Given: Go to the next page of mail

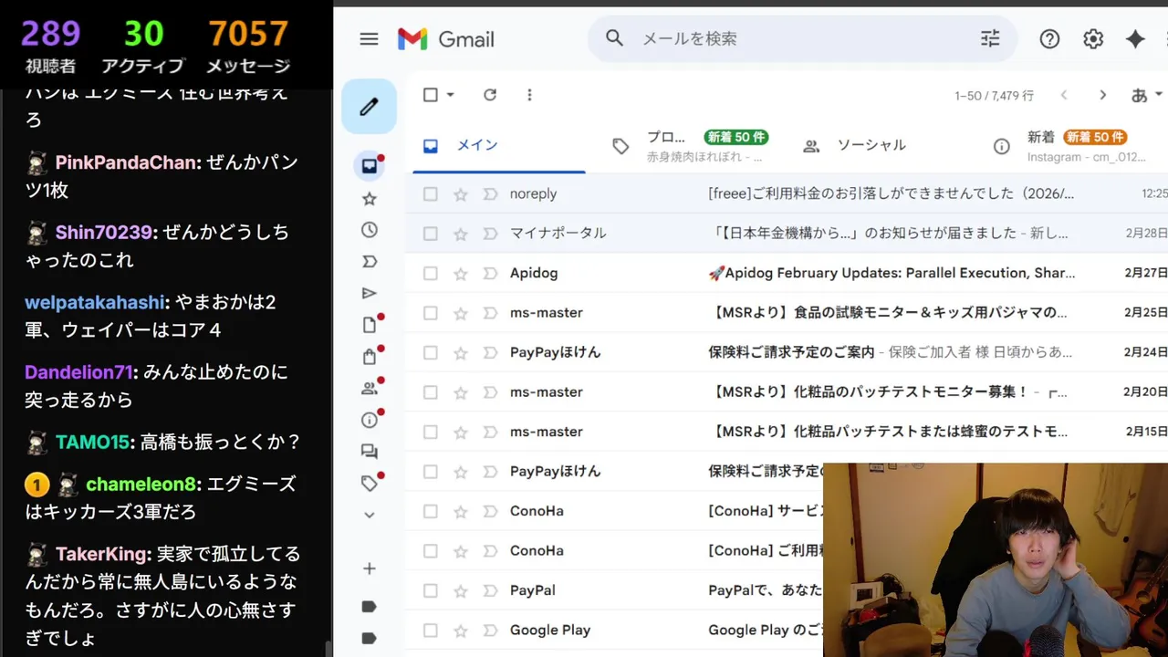Looking at the screenshot, I should pos(1102,95).
